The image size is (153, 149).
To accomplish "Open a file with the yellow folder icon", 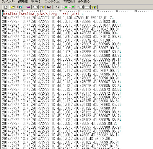I will (13, 7).
